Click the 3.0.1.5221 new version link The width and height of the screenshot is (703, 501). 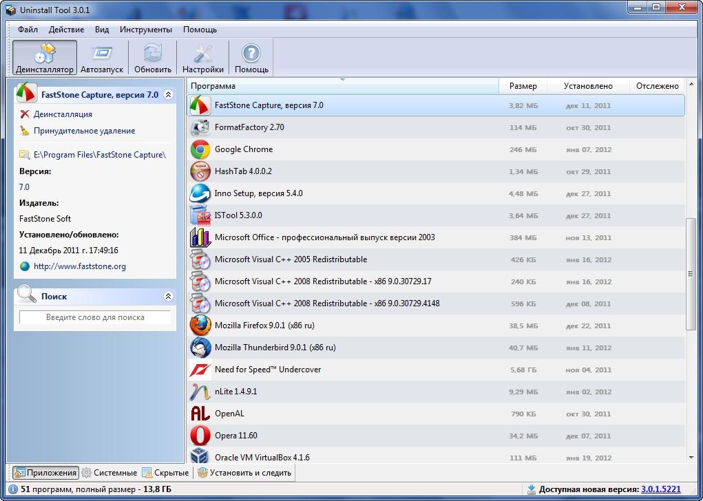click(661, 489)
